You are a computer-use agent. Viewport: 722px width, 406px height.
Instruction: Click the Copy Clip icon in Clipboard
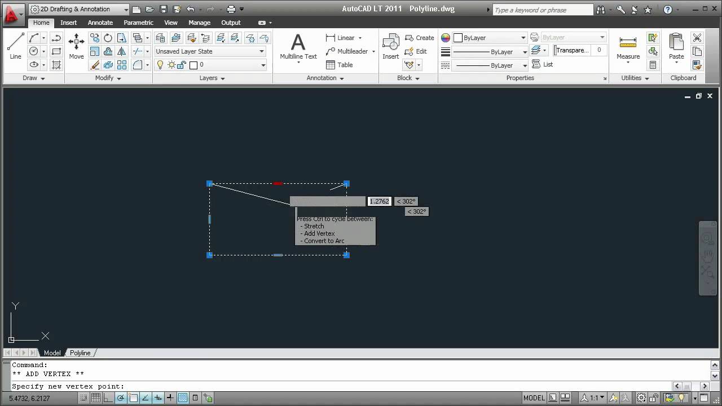697,51
